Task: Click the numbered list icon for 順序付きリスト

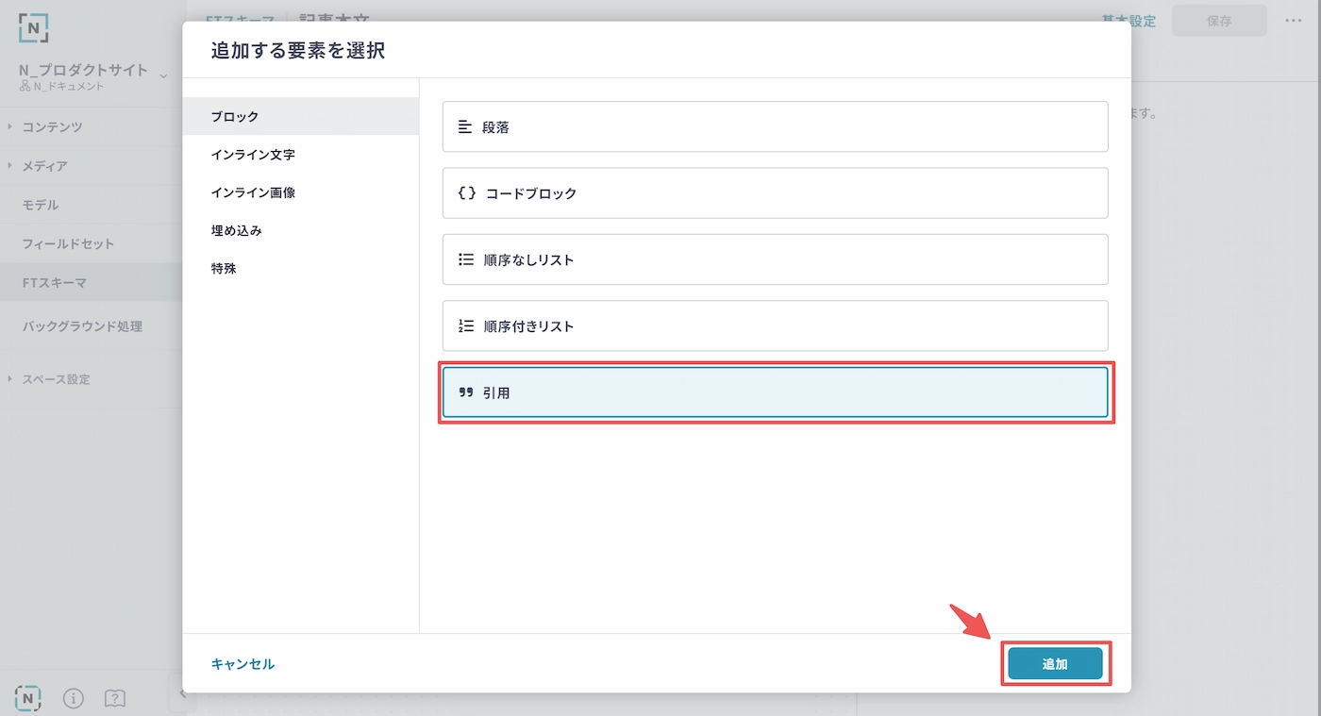Action: pyautogui.click(x=465, y=326)
